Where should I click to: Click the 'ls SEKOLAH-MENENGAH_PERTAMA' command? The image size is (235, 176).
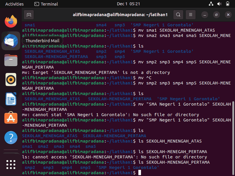tap(174, 162)
